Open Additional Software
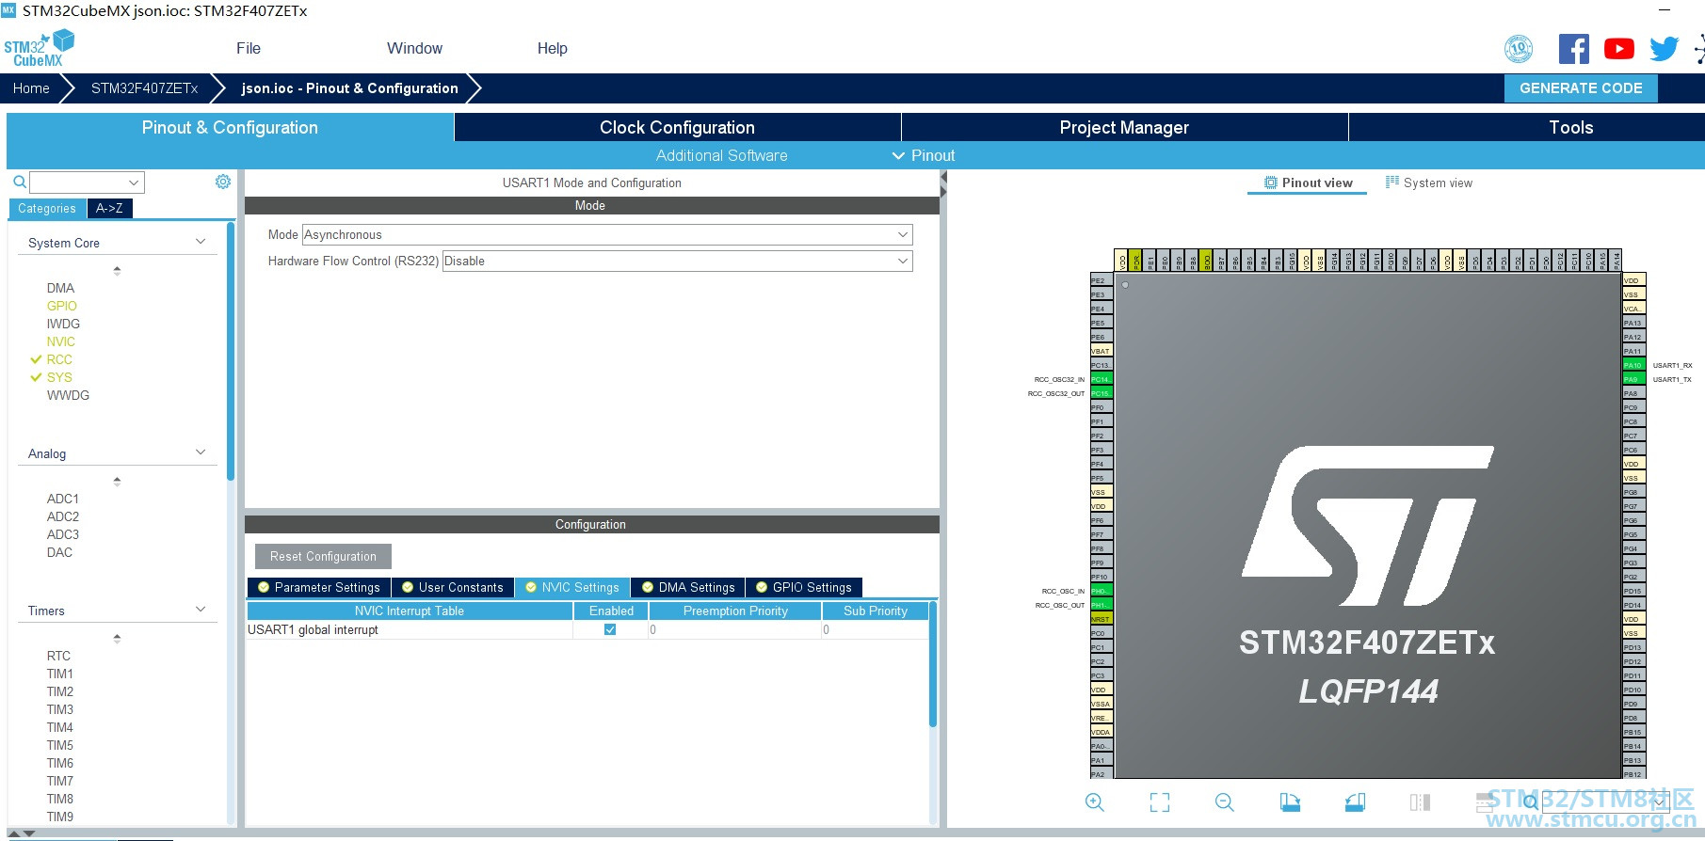The height and width of the screenshot is (841, 1705). point(722,155)
